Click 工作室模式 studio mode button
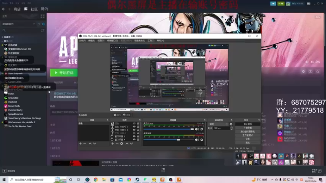The image size is (326, 183). tap(247, 135)
